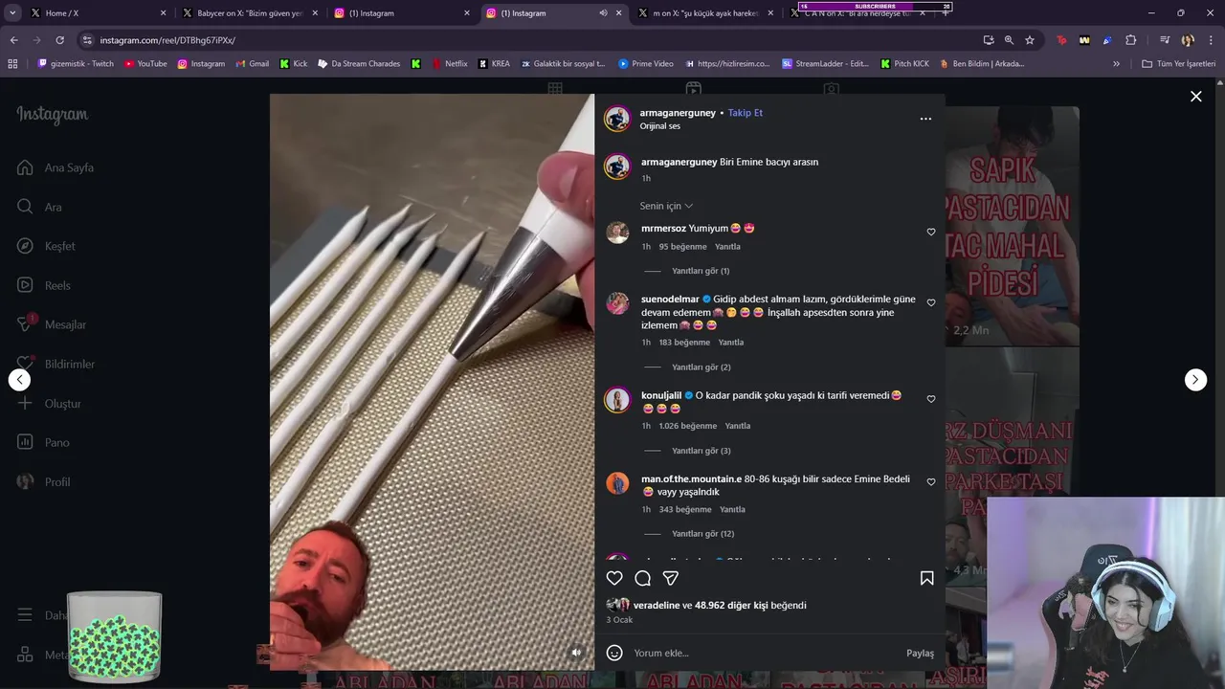The height and width of the screenshot is (689, 1225).
Task: Share reel via paper plane icon
Action: tap(671, 578)
